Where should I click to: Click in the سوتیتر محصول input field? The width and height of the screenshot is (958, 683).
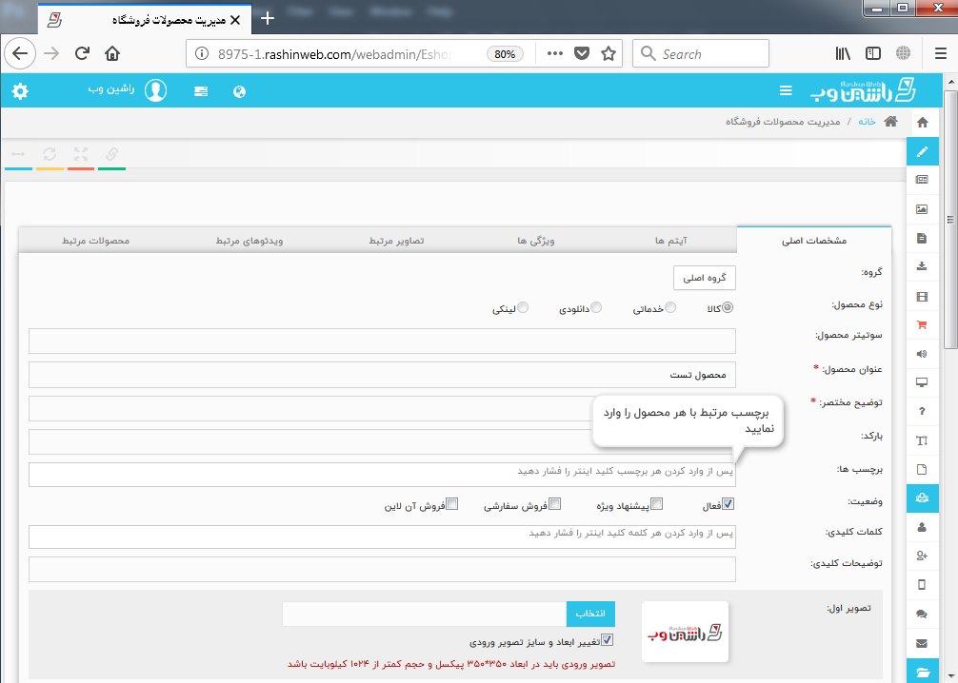[x=382, y=341]
